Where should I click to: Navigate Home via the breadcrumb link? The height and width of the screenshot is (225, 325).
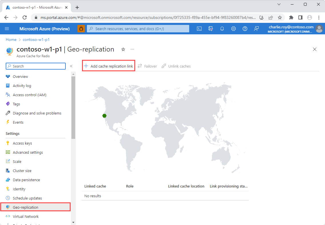click(11, 40)
